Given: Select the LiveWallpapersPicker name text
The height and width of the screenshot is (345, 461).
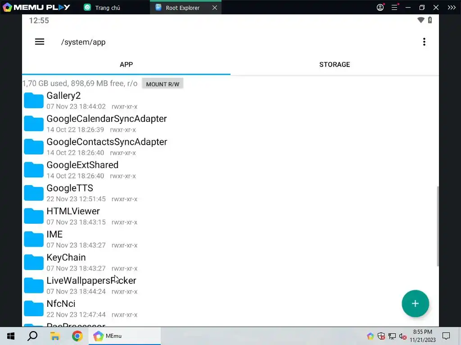Looking at the screenshot, I should 91,280.
